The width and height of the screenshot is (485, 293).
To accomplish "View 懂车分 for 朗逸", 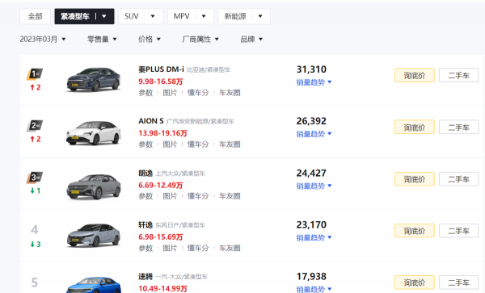I will (198, 196).
